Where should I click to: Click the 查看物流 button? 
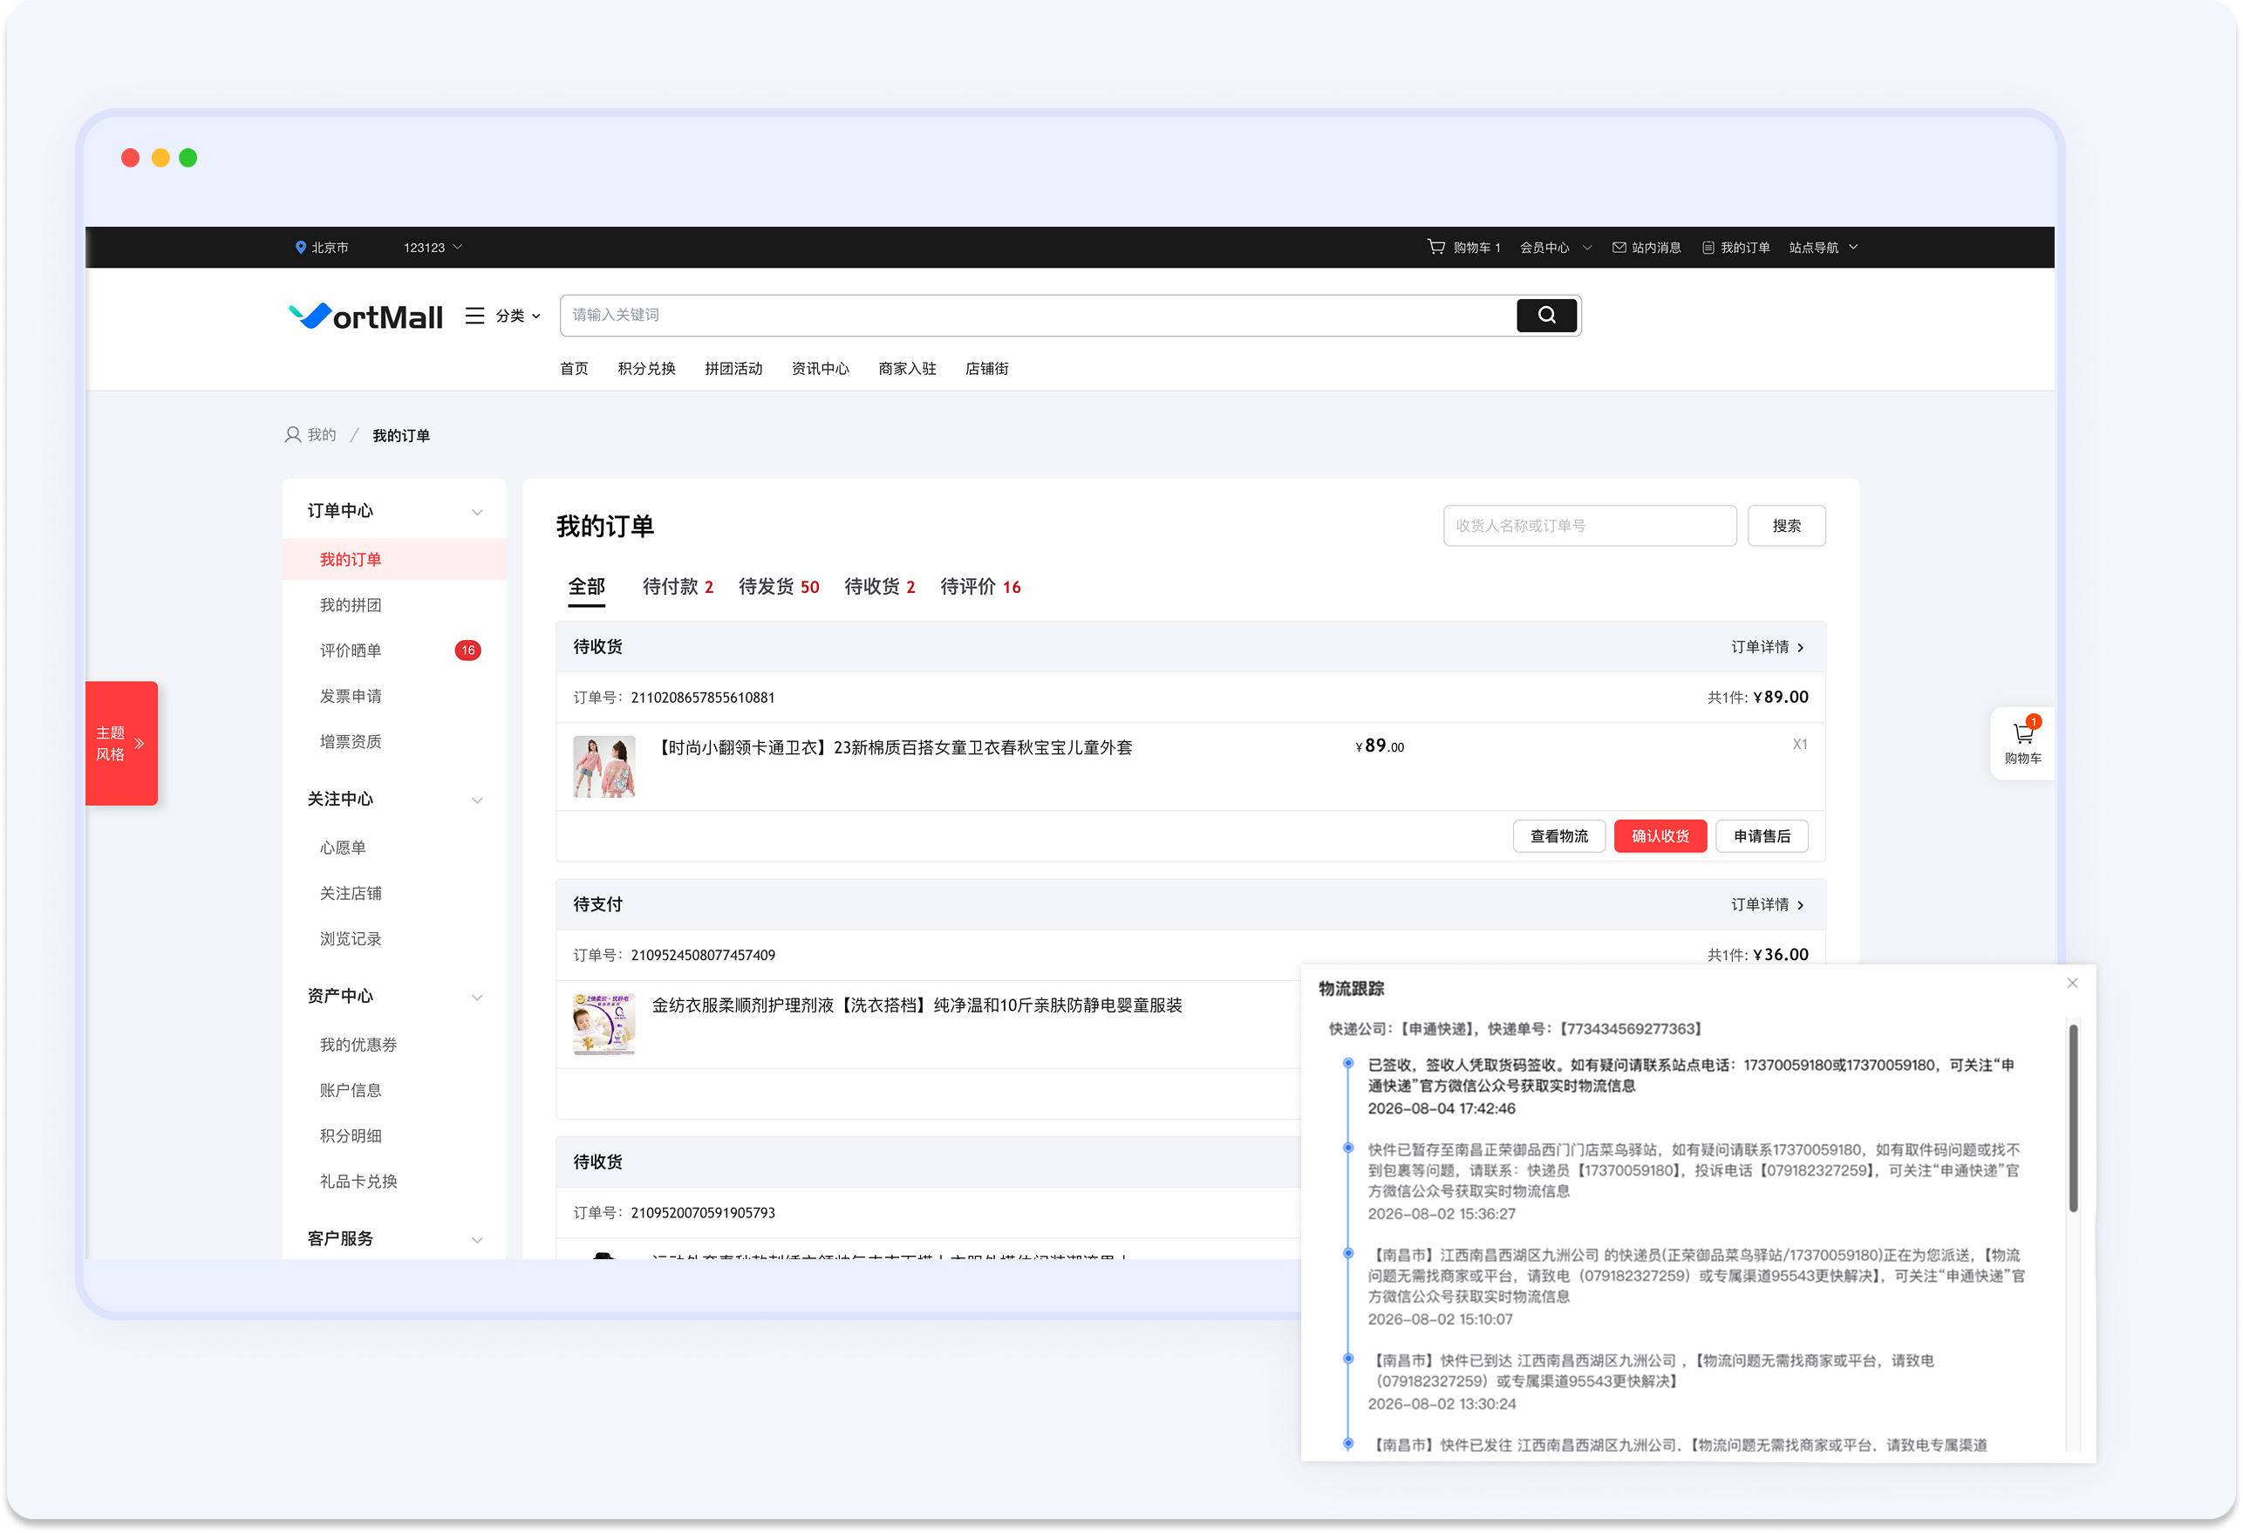coord(1558,836)
